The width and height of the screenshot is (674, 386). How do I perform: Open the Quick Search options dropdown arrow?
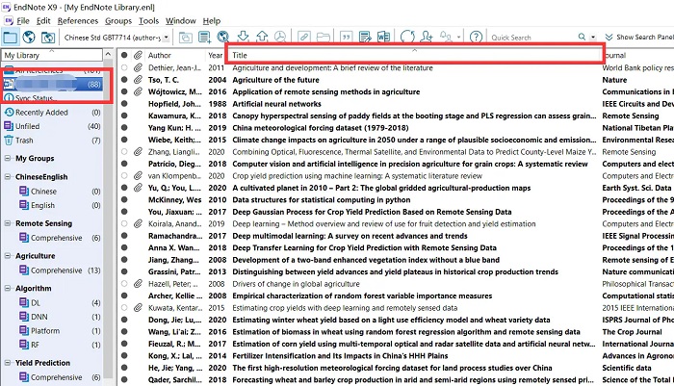point(593,38)
